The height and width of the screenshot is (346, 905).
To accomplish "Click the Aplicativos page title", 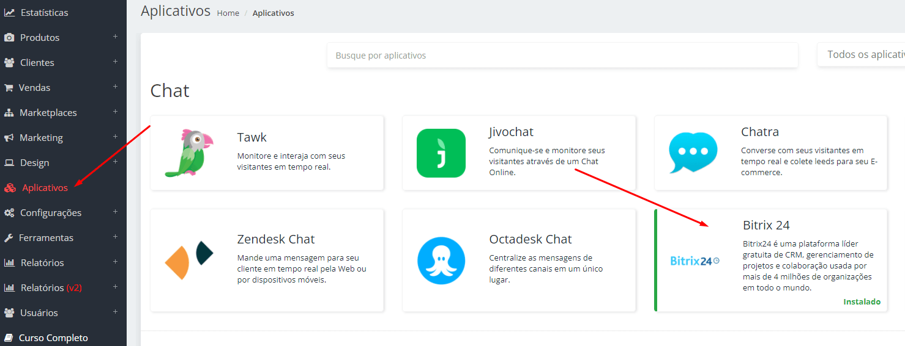I will click(176, 11).
